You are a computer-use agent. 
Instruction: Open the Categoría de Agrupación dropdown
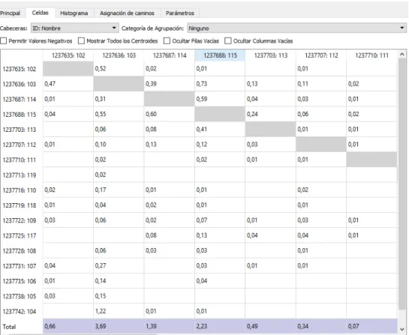point(296,28)
